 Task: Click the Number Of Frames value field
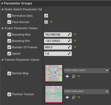coord(58,47)
